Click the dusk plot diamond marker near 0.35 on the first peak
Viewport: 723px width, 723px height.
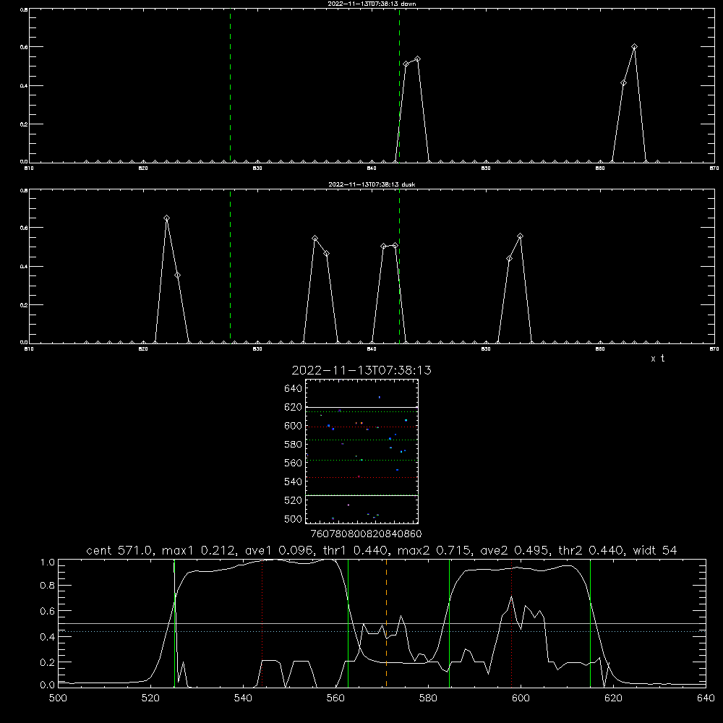pyautogui.click(x=178, y=275)
